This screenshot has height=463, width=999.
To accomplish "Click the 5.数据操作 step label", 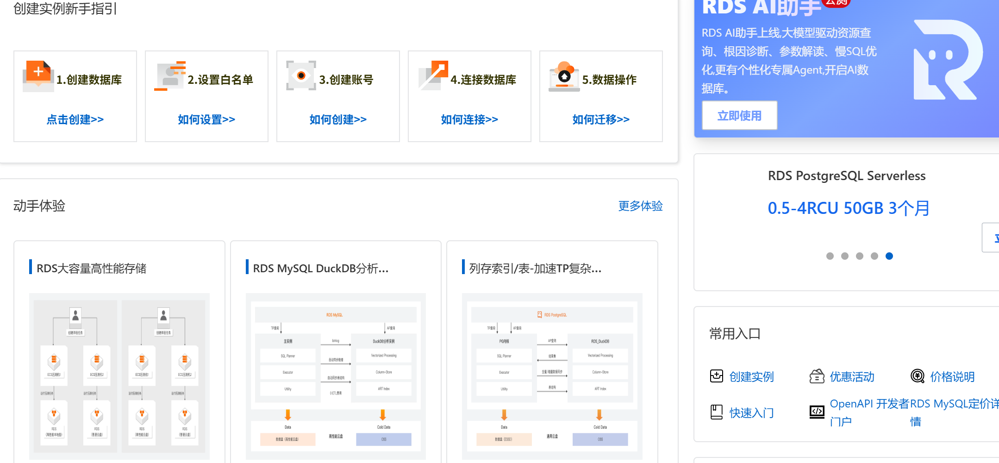I will [609, 80].
